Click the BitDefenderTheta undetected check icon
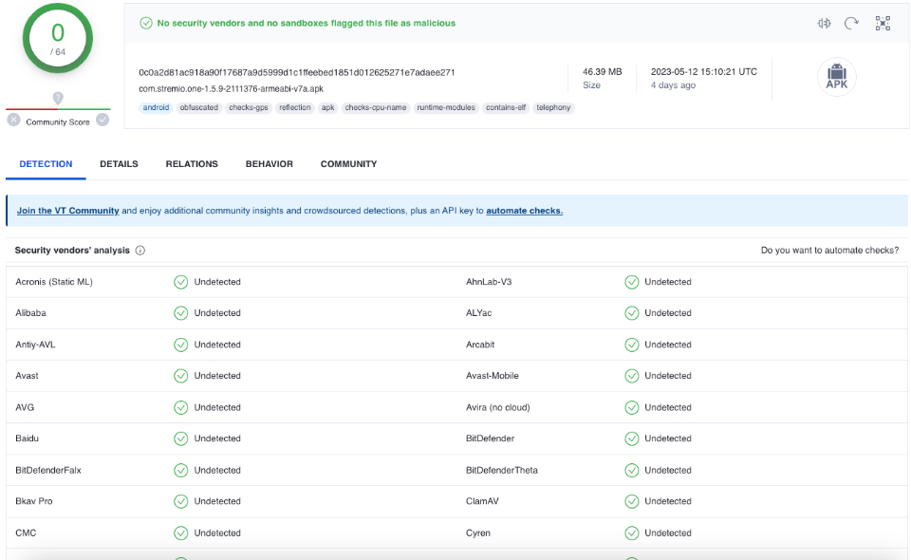The image size is (911, 560). [632, 471]
